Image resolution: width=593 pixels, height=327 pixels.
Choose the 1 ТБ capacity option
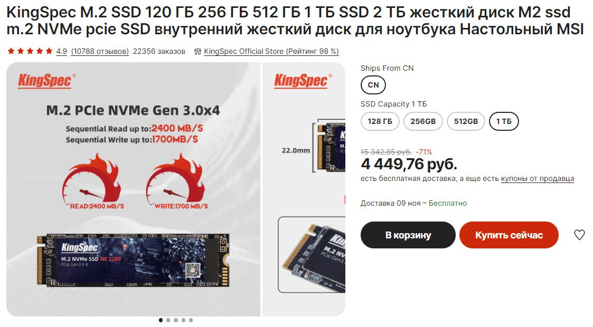click(x=504, y=121)
